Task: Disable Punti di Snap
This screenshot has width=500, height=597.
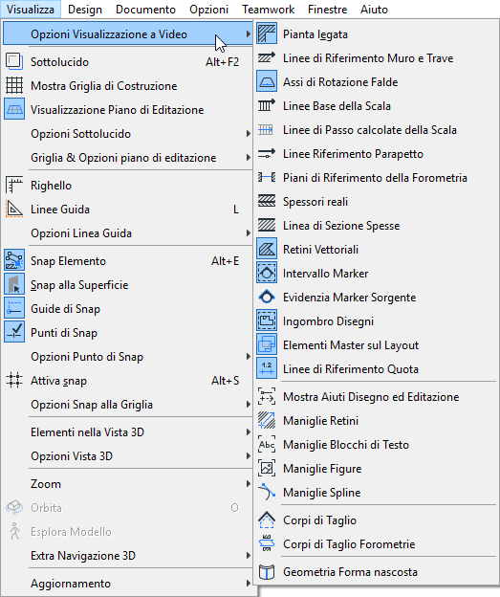Action: 129,332
